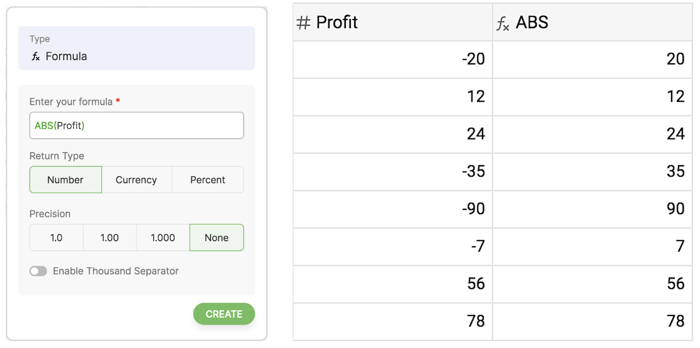Select Number return type
Image resolution: width=700 pixels, height=348 pixels.
pyautogui.click(x=65, y=180)
